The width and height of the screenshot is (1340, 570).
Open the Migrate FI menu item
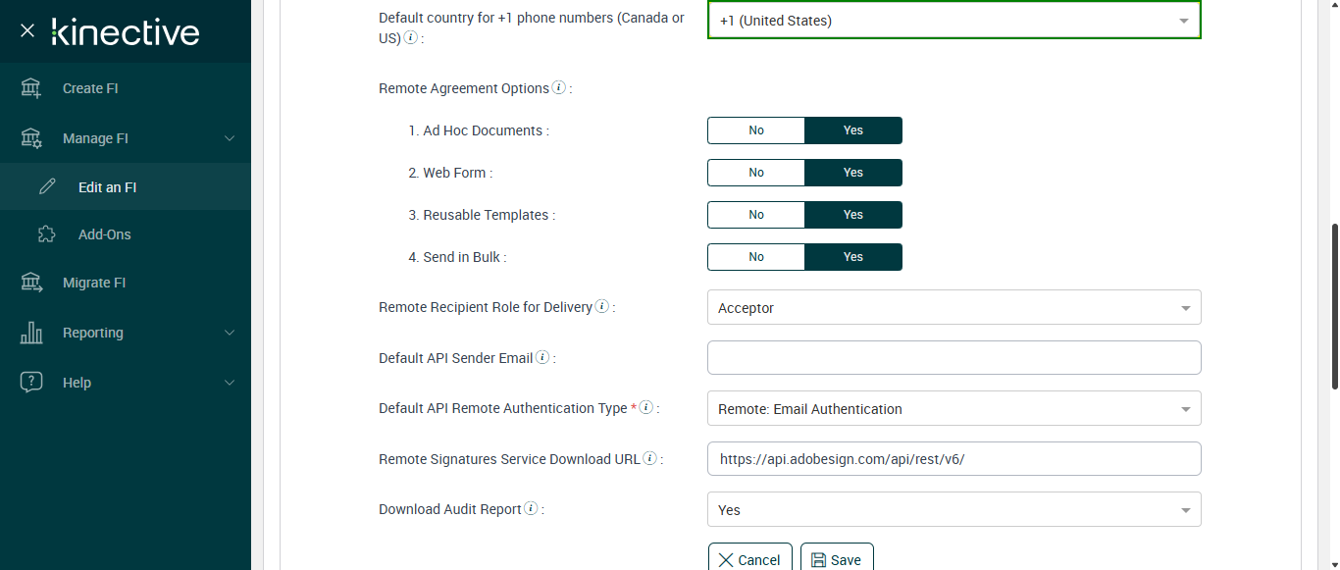click(x=94, y=283)
